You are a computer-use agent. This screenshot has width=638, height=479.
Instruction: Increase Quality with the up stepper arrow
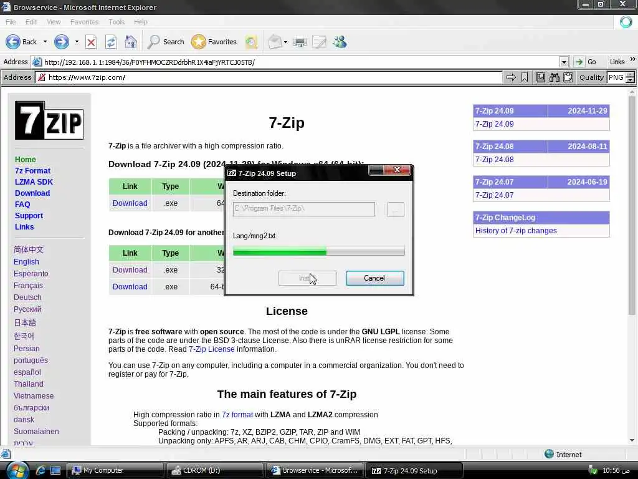click(x=630, y=75)
